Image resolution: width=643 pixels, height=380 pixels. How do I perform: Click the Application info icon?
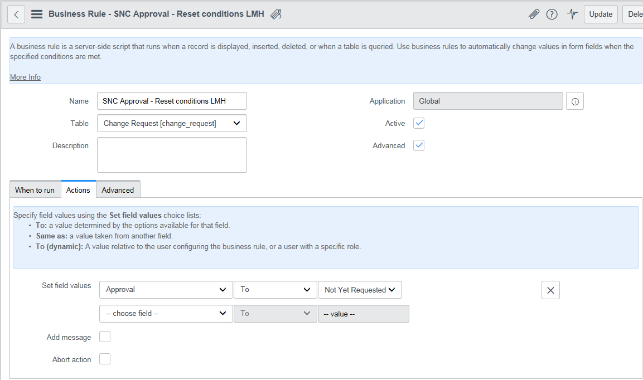tap(575, 101)
